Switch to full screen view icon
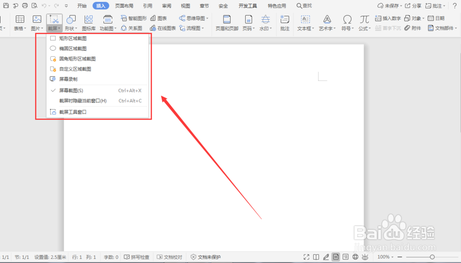The image size is (461, 263). pos(307,257)
